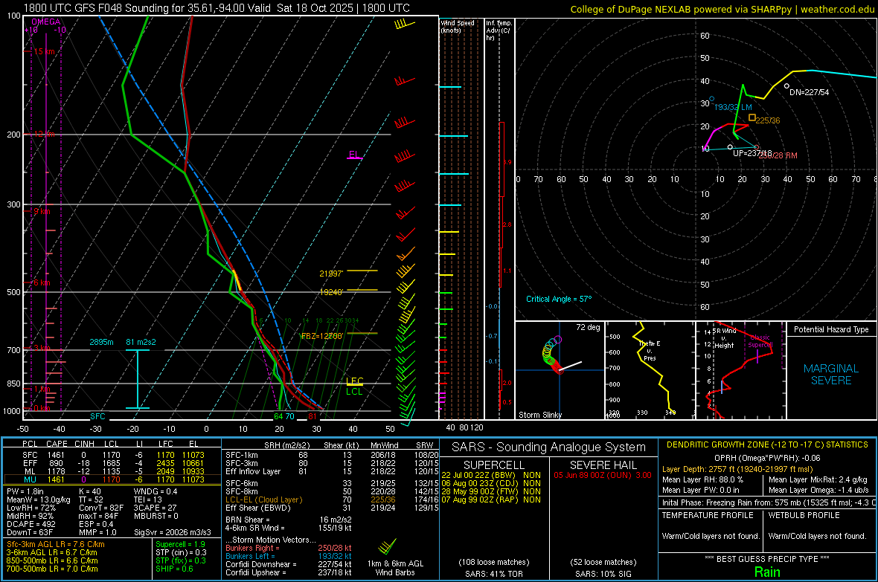
Task: Click the weather.cod.edu credit text
Action: tap(838, 9)
